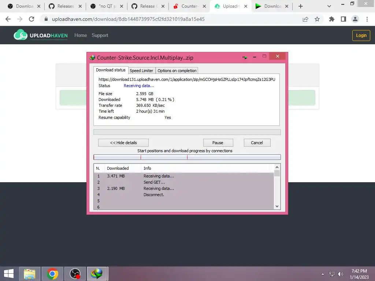Open a new browser tab
The width and height of the screenshot is (375, 281).
pos(301,6)
